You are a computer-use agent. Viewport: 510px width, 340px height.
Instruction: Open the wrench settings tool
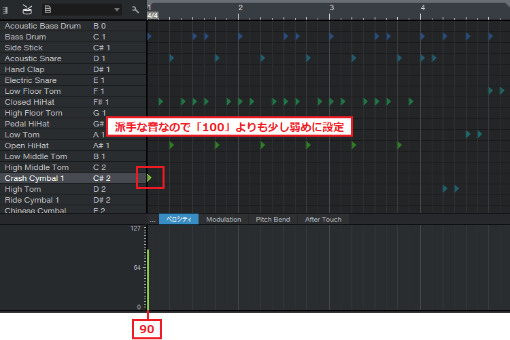click(x=135, y=10)
